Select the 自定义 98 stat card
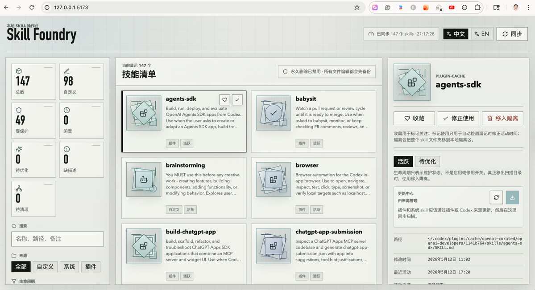This screenshot has width=535, height=290. tap(81, 82)
